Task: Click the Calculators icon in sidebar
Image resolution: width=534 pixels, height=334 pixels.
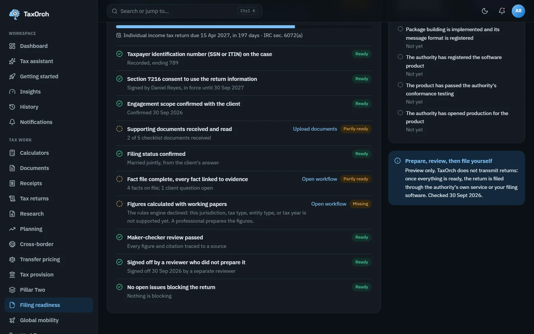Action: (12, 153)
